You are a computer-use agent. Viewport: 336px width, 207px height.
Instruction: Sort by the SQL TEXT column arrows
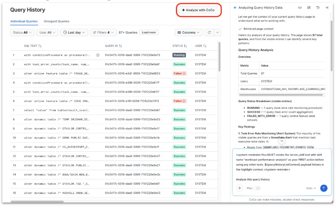click(x=40, y=46)
